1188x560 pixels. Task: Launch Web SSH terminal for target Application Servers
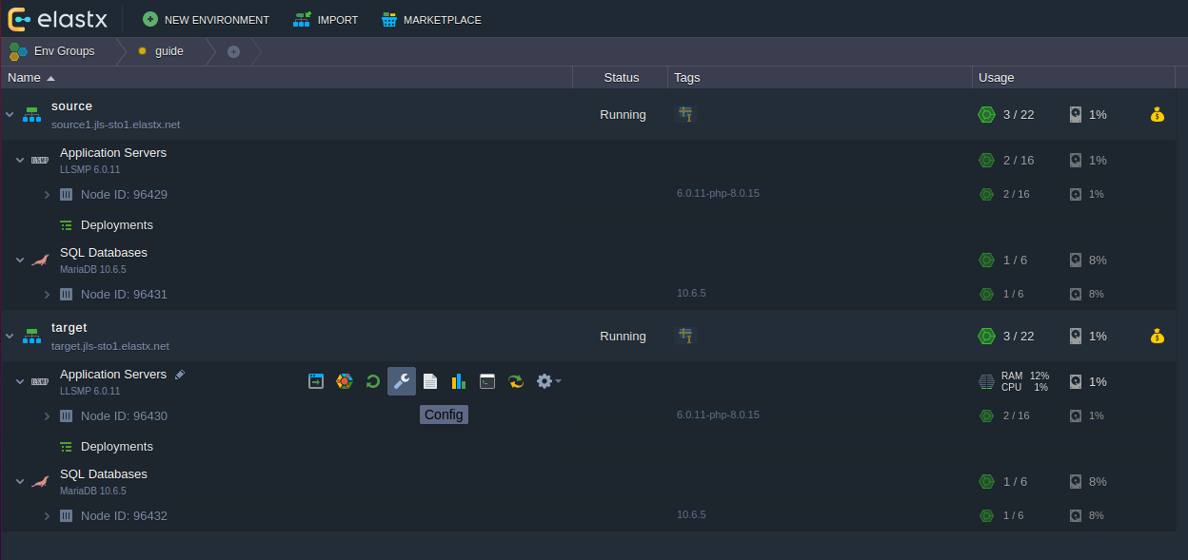[487, 381]
